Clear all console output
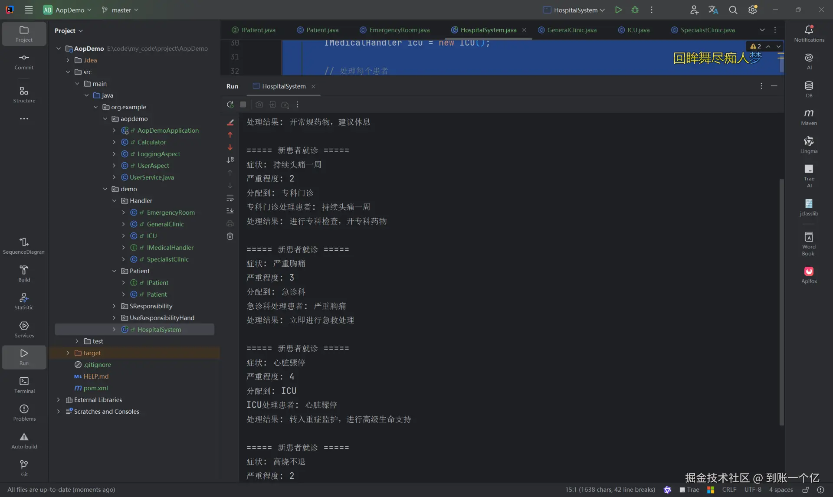Viewport: 833px width, 497px height. coord(230,236)
